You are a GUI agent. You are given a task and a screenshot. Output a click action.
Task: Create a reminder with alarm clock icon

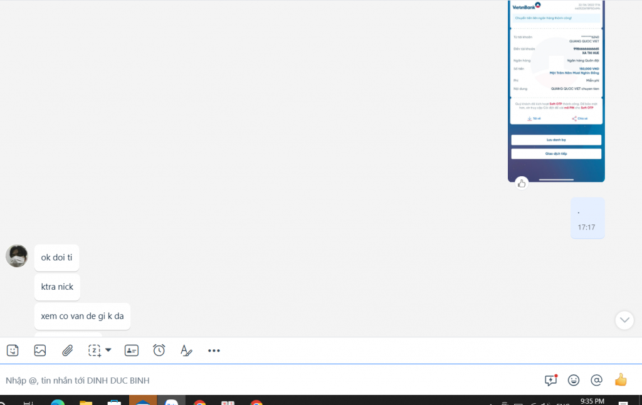coord(159,350)
